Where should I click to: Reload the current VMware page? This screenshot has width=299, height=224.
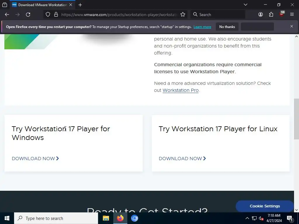pyautogui.click(x=28, y=15)
